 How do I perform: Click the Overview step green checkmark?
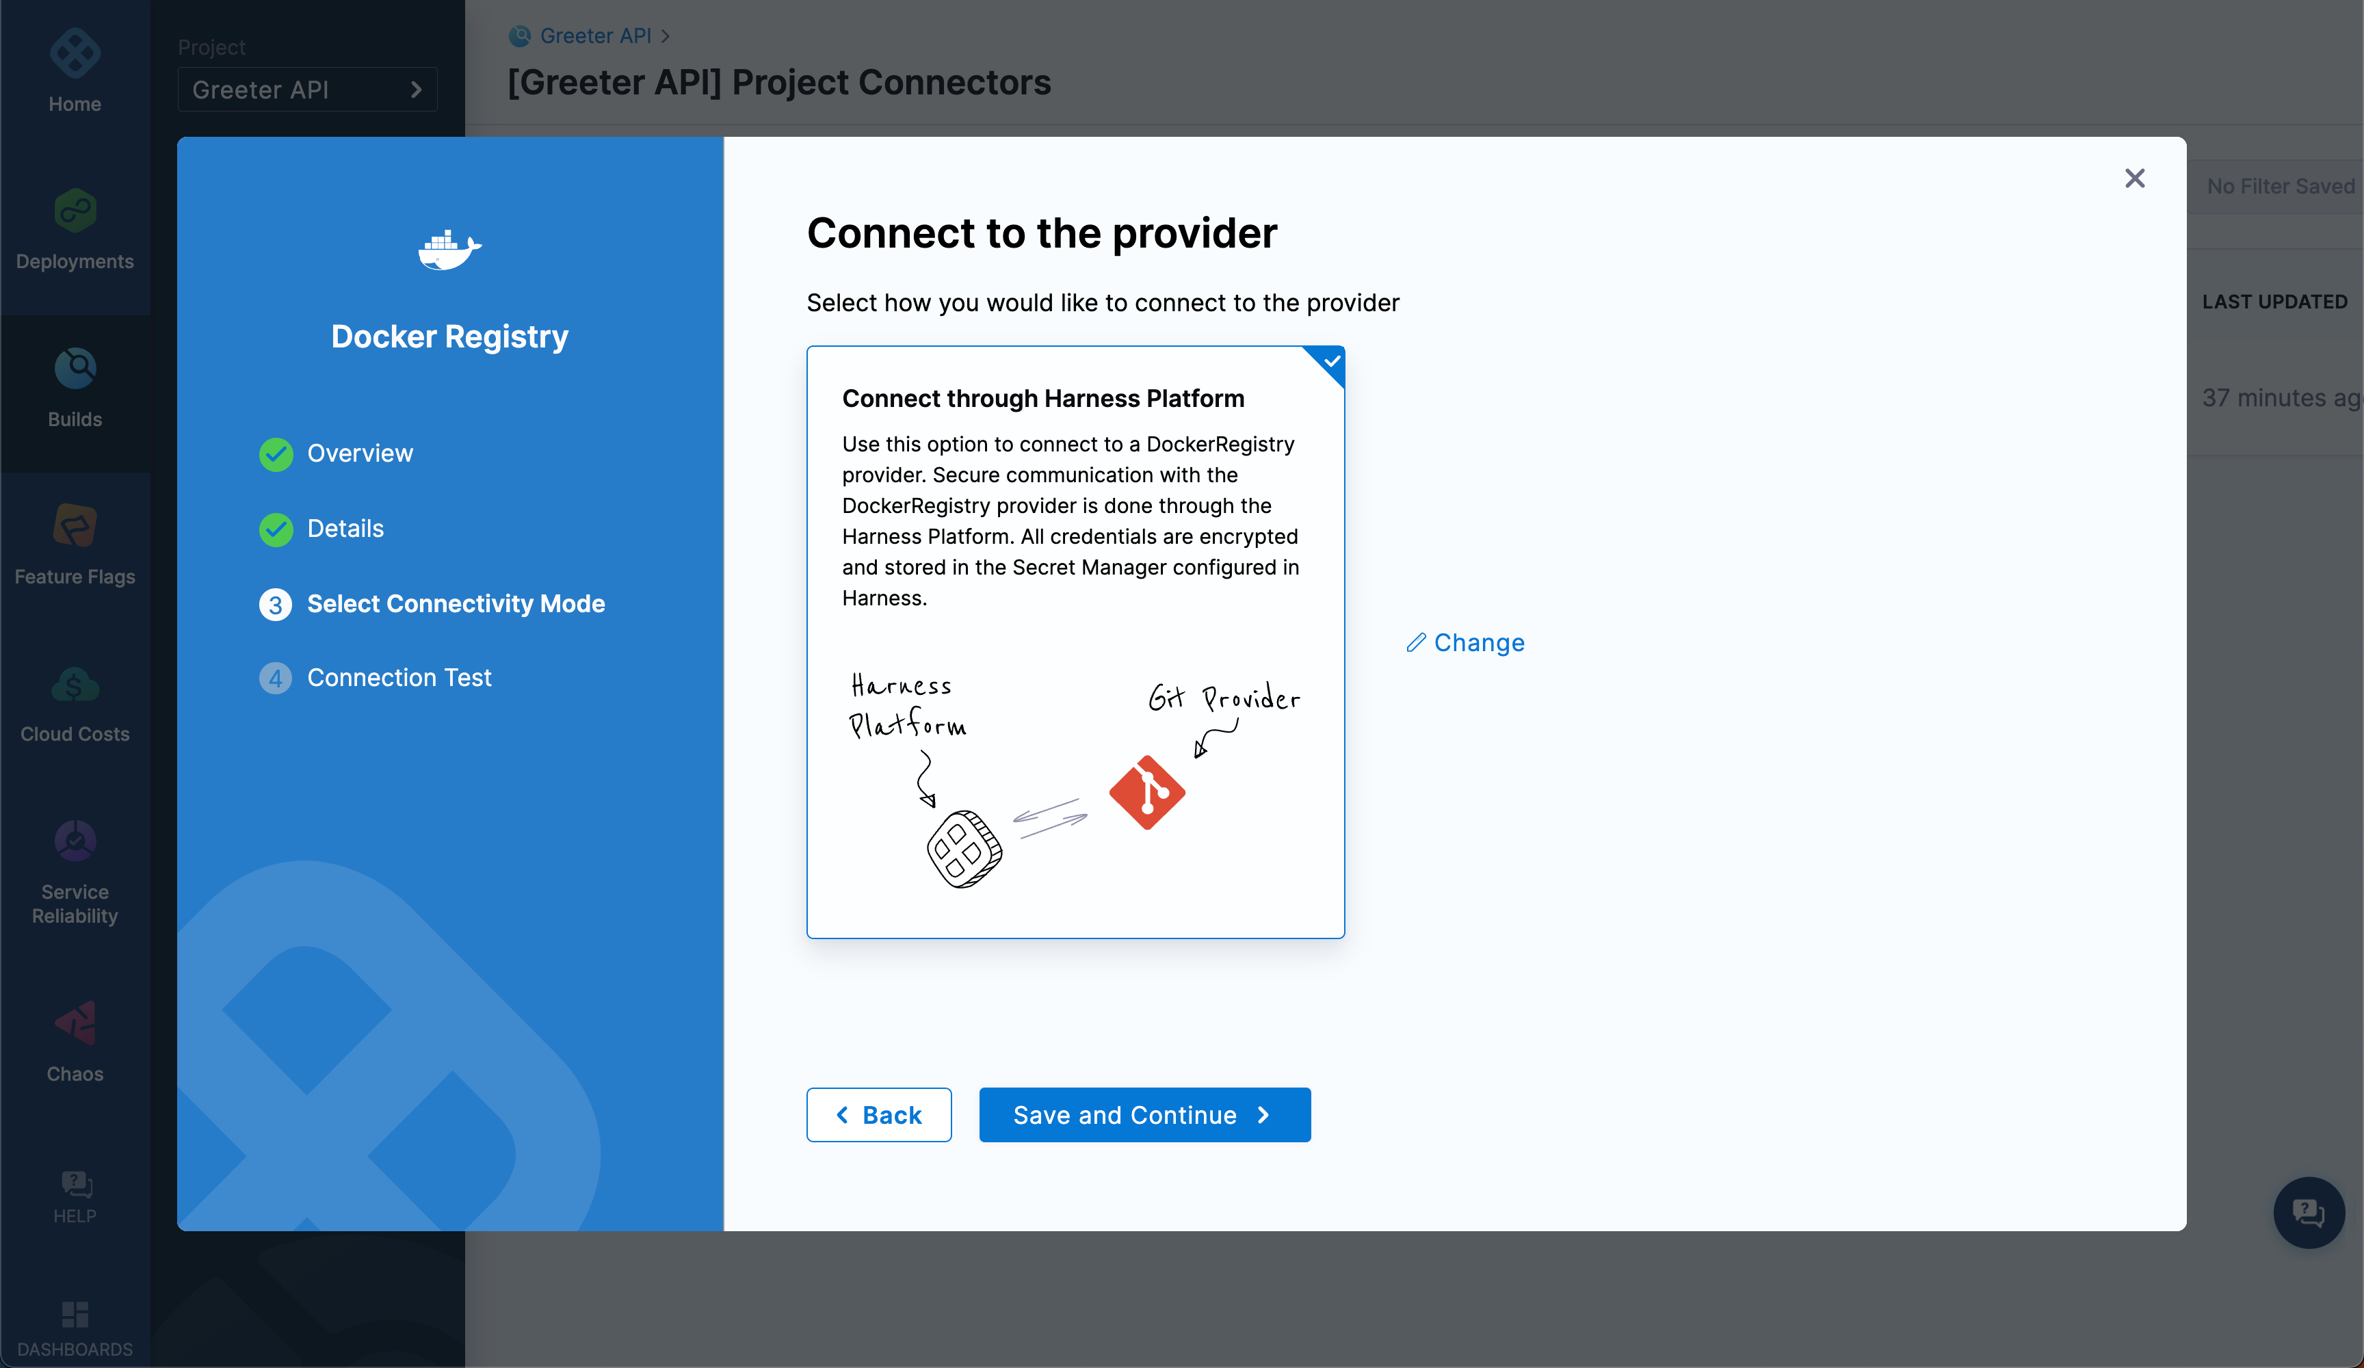276,454
